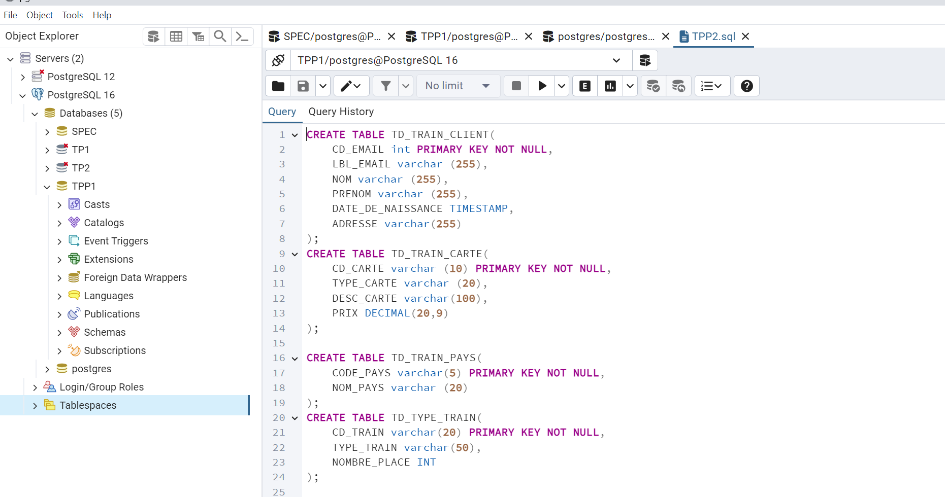Screen dimensions: 945x497
Task: Toggle the database connection status button
Action: click(x=278, y=61)
